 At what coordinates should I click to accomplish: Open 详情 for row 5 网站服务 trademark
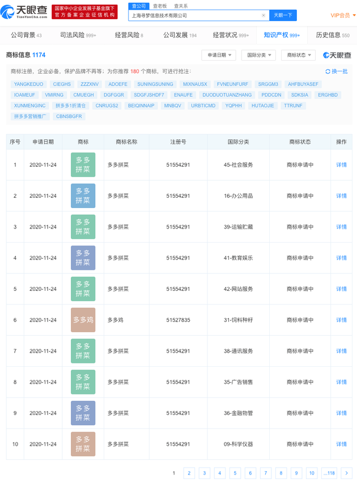point(341,289)
